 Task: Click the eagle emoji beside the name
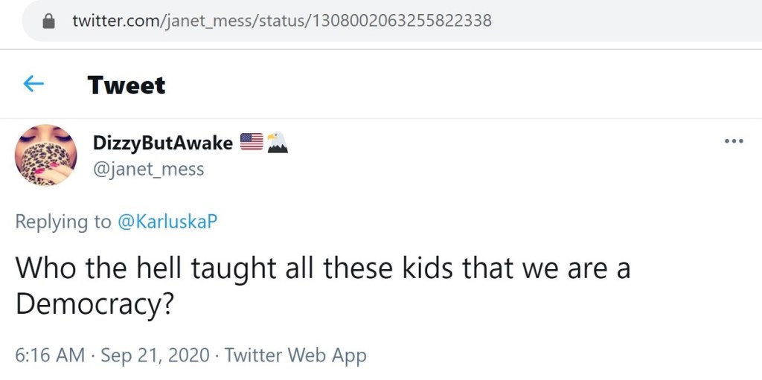pos(277,142)
